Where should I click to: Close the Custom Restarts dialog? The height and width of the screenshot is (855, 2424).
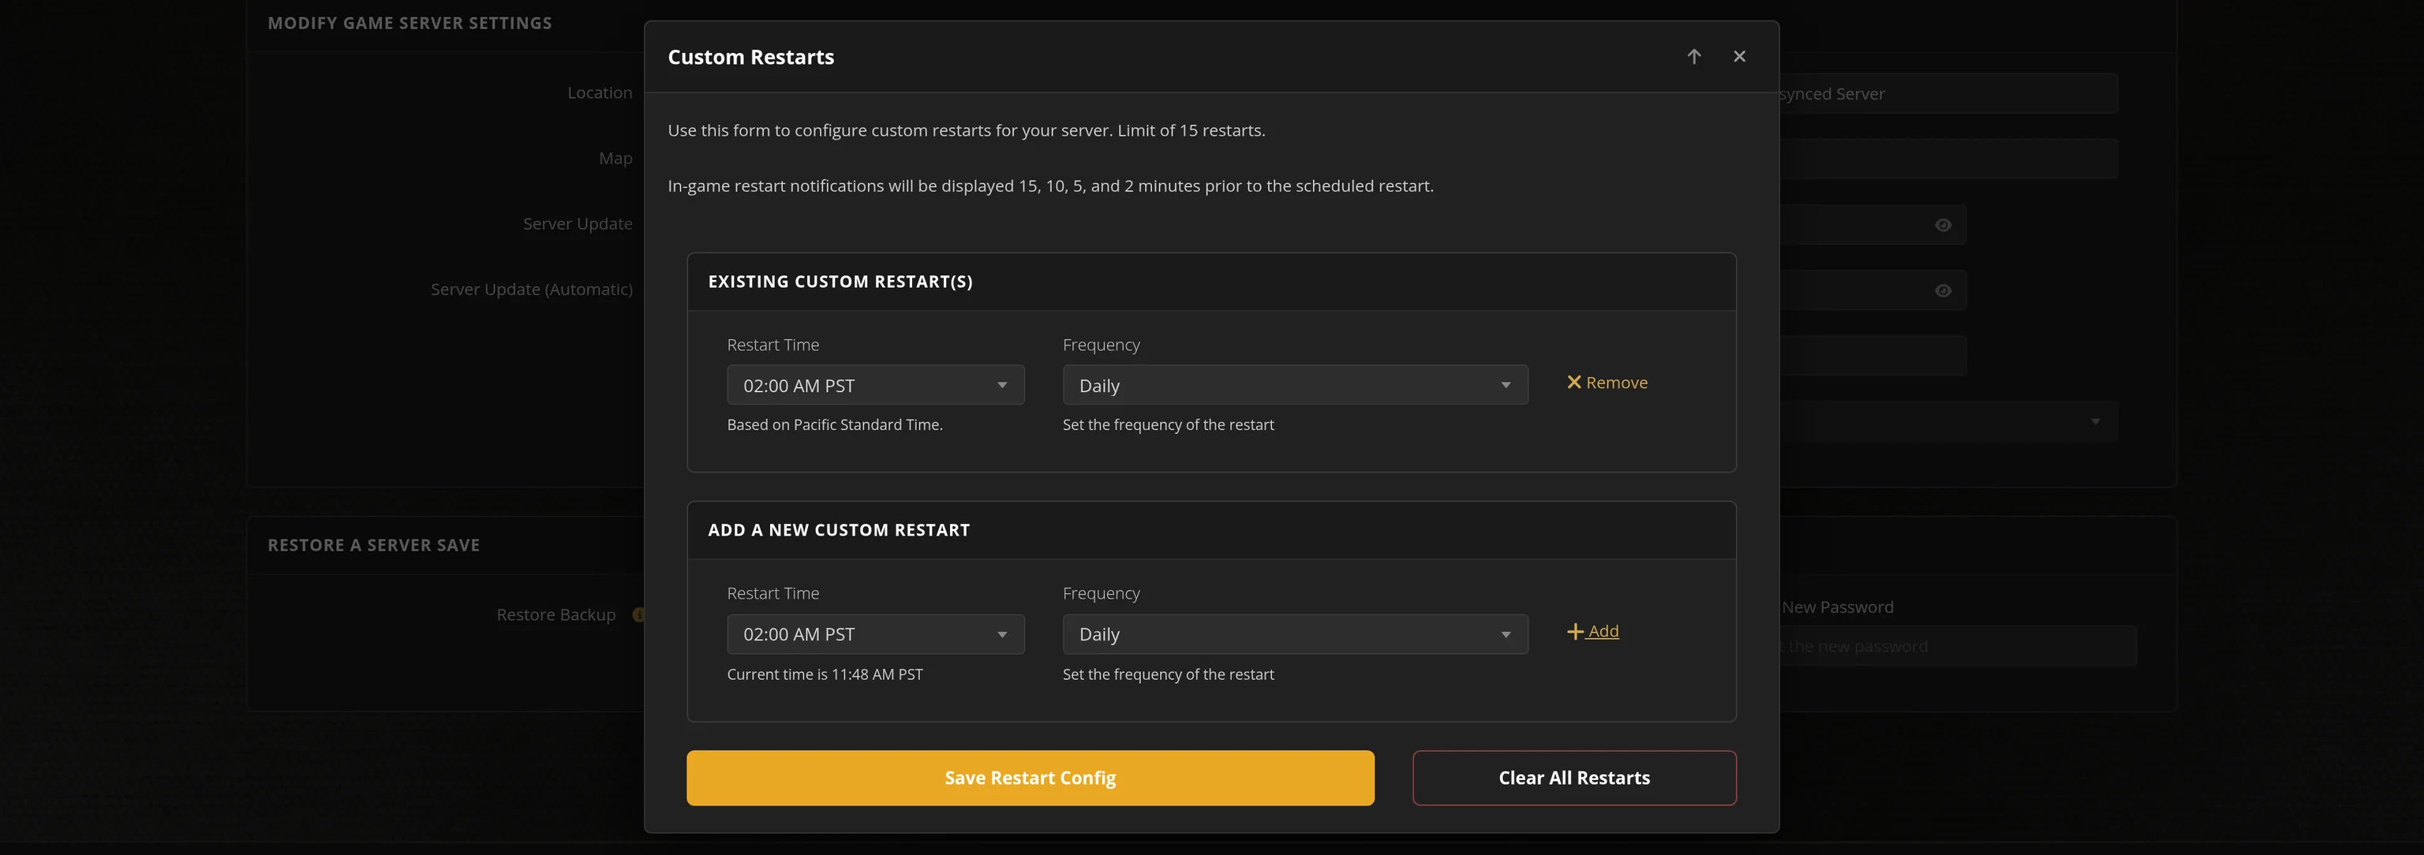pos(1739,57)
